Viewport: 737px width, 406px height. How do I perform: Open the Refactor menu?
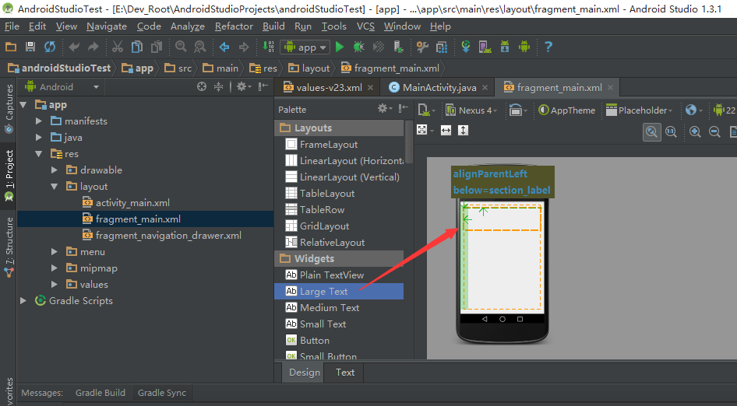[x=235, y=26]
